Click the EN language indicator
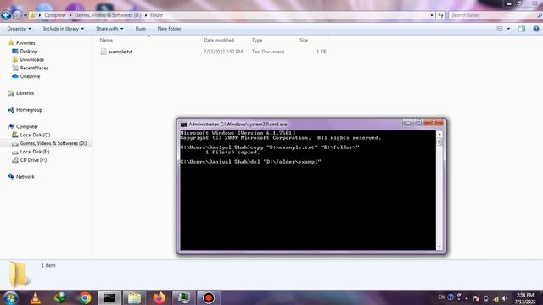The image size is (543, 305). pos(441,297)
